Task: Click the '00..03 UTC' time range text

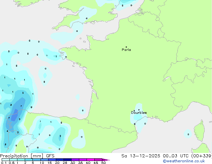Action: [176, 156]
